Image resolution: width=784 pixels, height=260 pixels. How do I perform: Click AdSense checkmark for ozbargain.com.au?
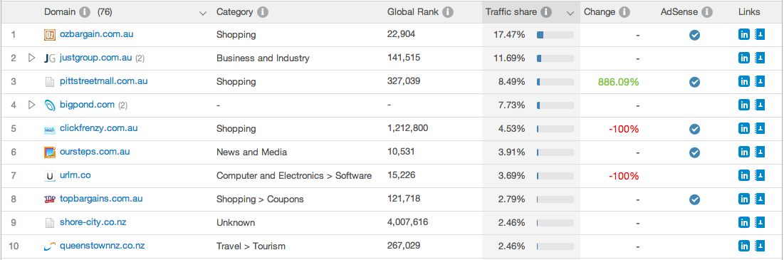[x=694, y=35]
